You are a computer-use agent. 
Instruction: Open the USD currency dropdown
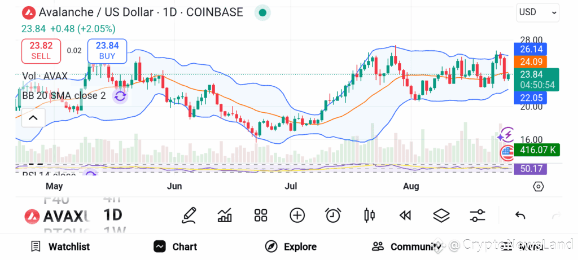point(538,12)
